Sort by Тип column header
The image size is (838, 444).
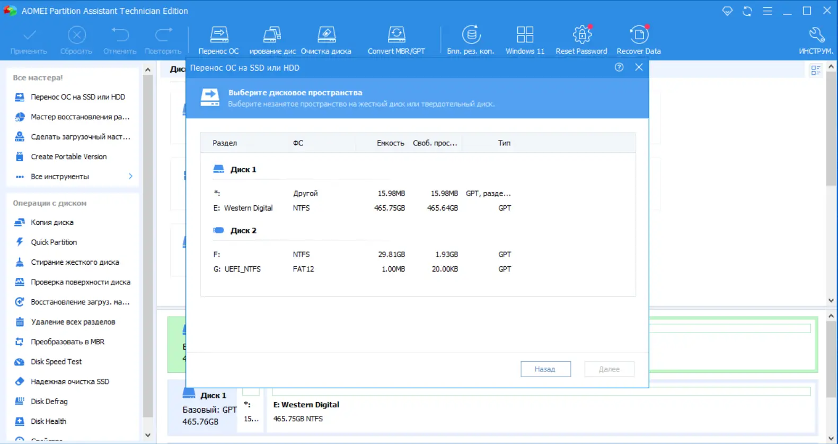(x=504, y=143)
